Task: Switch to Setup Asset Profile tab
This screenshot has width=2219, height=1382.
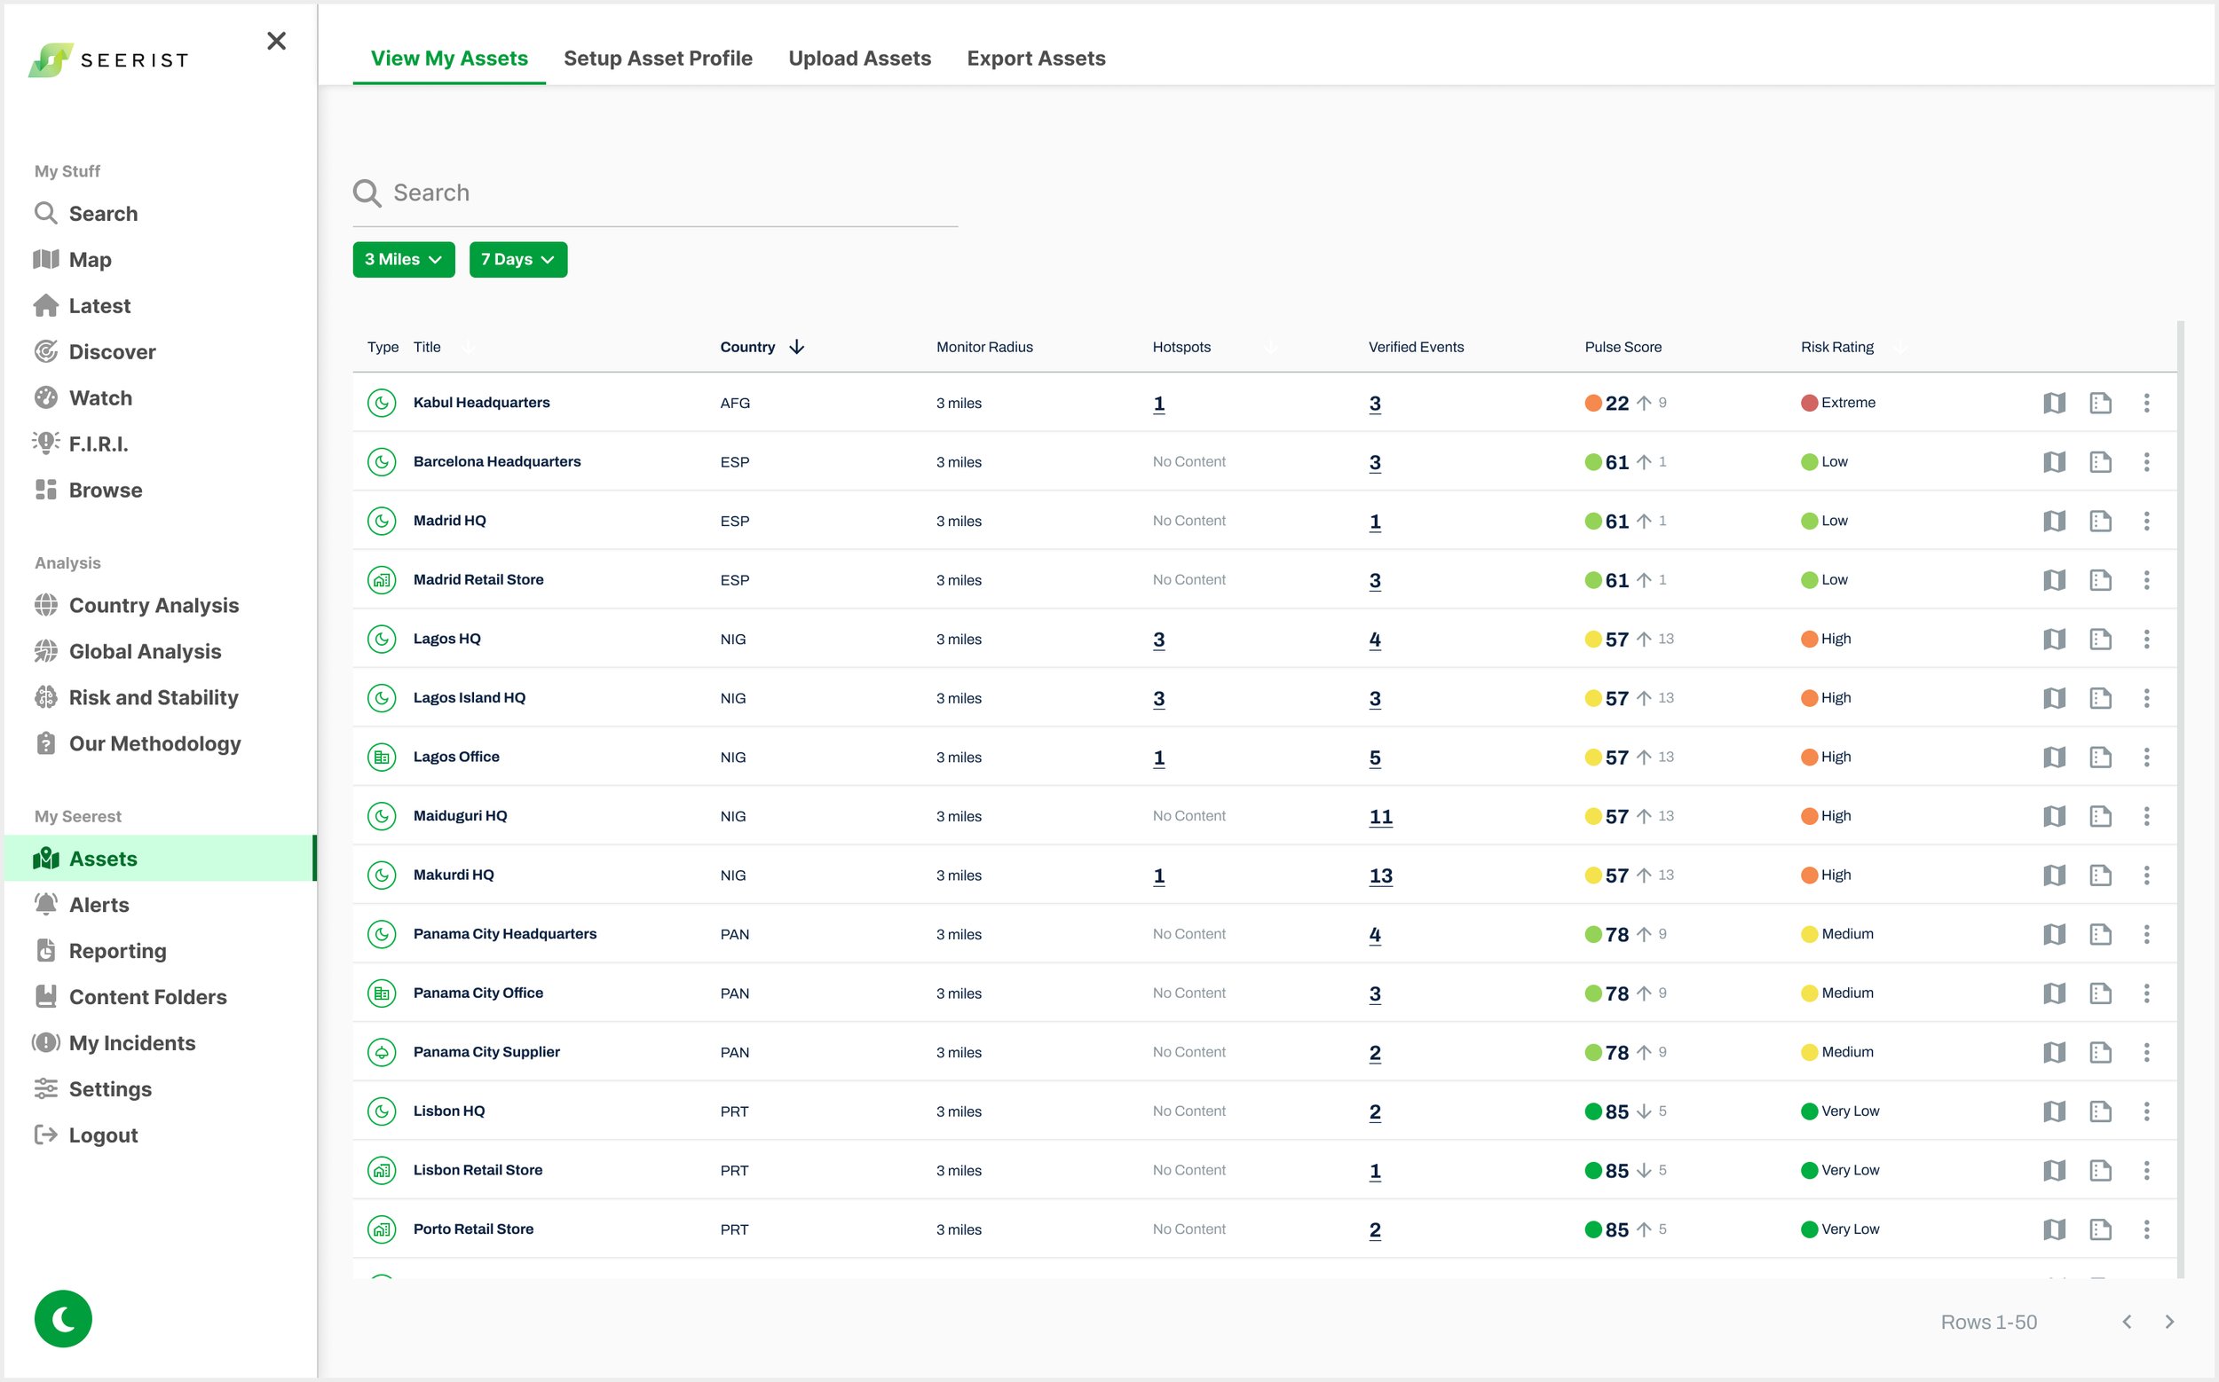Action: [x=658, y=59]
